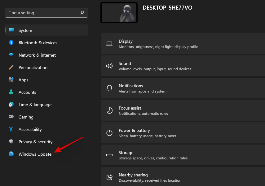Click the Accessibility person icon
This screenshot has width=265, height=186.
tap(11, 129)
